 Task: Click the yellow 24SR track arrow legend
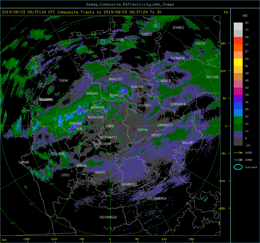pyautogui.click(x=238, y=153)
